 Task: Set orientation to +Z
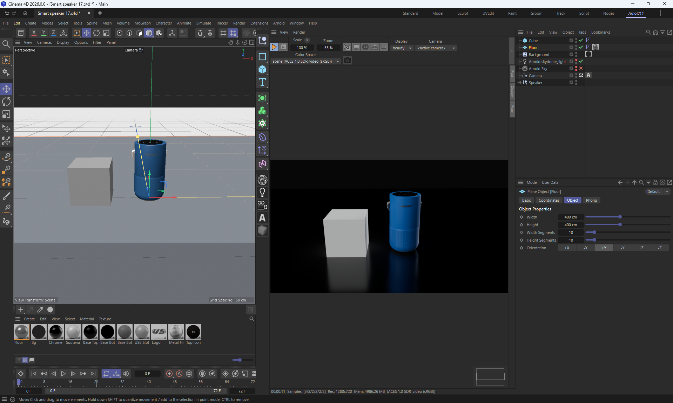(641, 248)
